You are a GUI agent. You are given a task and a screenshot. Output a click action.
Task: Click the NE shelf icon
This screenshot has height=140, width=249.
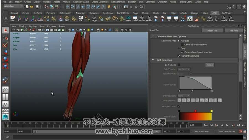169,19
